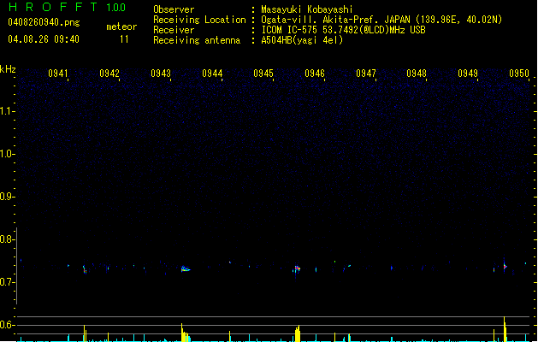This screenshot has width=538, height=342.
Task: Click the 0941 time marker
Action: click(x=57, y=74)
